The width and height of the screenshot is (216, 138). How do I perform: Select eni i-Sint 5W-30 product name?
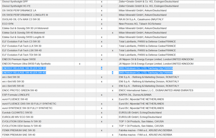click(11, 77)
